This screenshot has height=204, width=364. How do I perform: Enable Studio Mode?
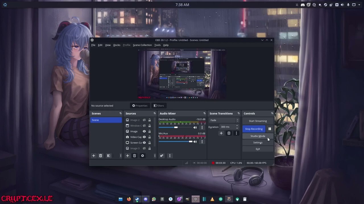[258, 136]
